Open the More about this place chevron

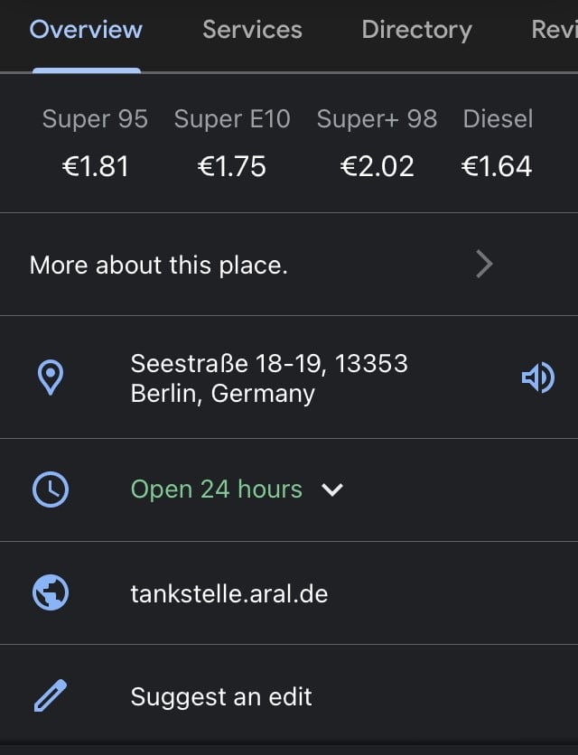pos(484,265)
